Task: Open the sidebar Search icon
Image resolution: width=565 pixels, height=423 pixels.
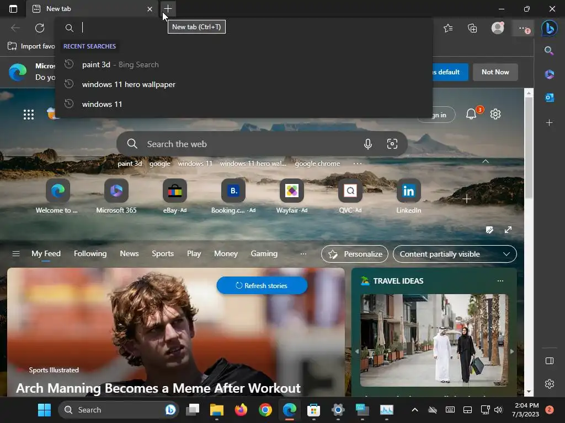Action: (549, 51)
